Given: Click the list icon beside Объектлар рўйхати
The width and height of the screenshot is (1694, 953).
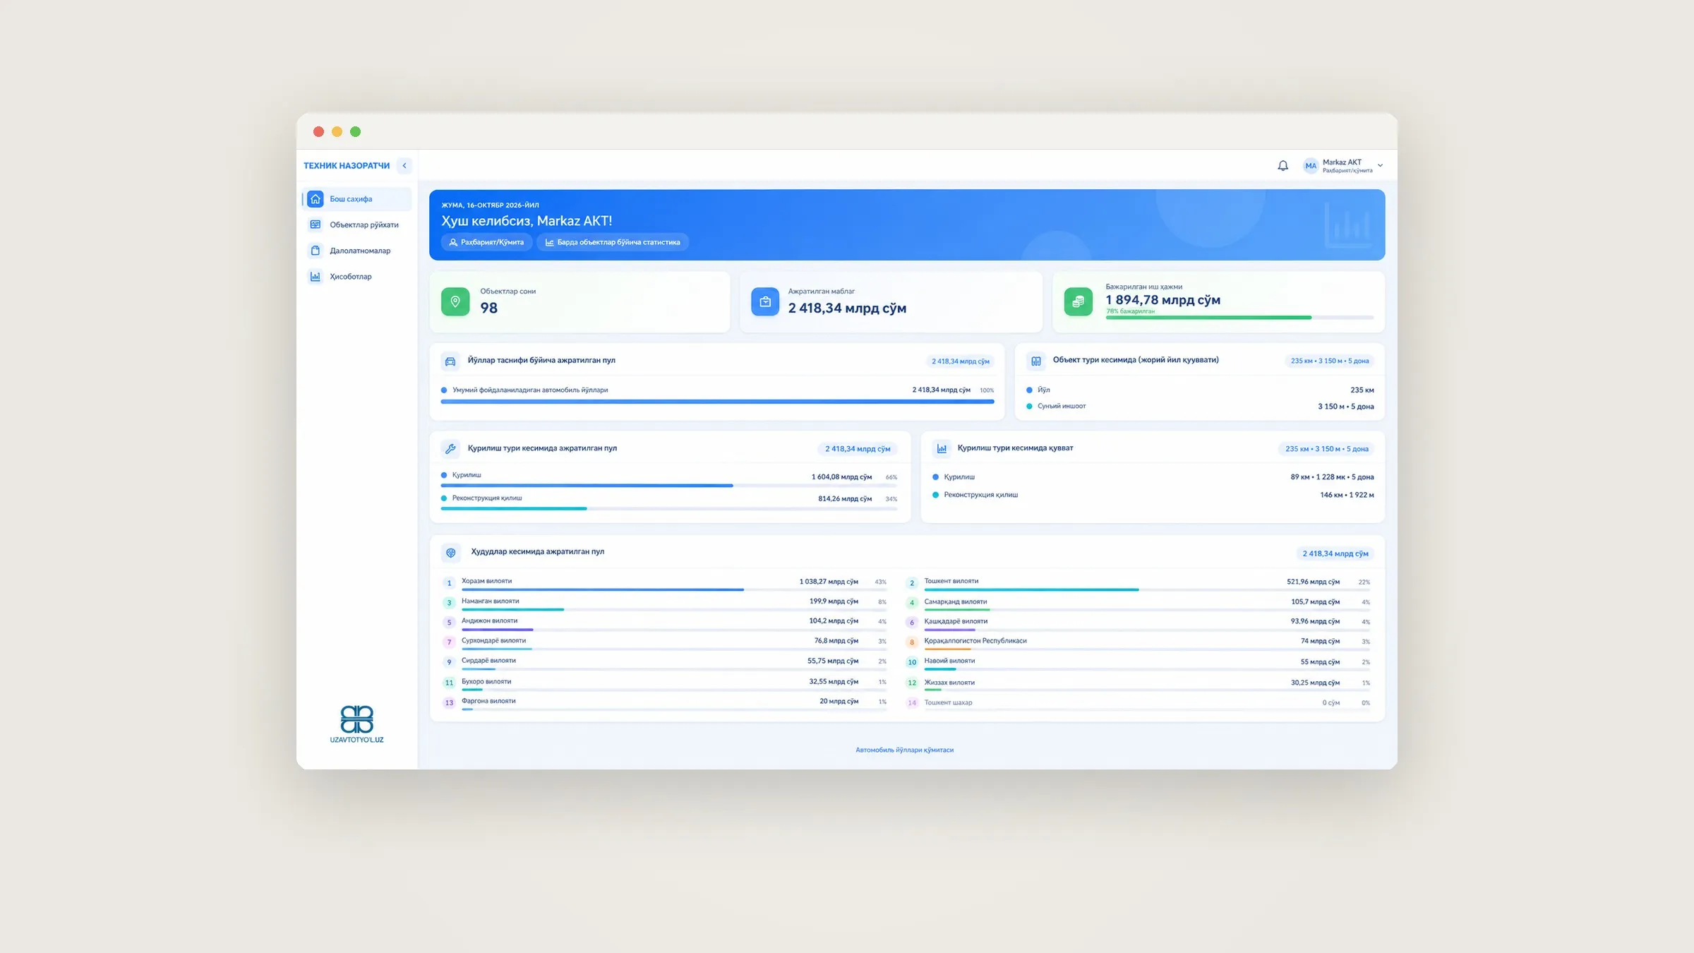Looking at the screenshot, I should pos(316,224).
